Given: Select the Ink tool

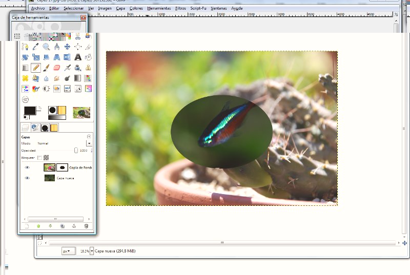Looking at the screenshot, I should click(78, 68).
